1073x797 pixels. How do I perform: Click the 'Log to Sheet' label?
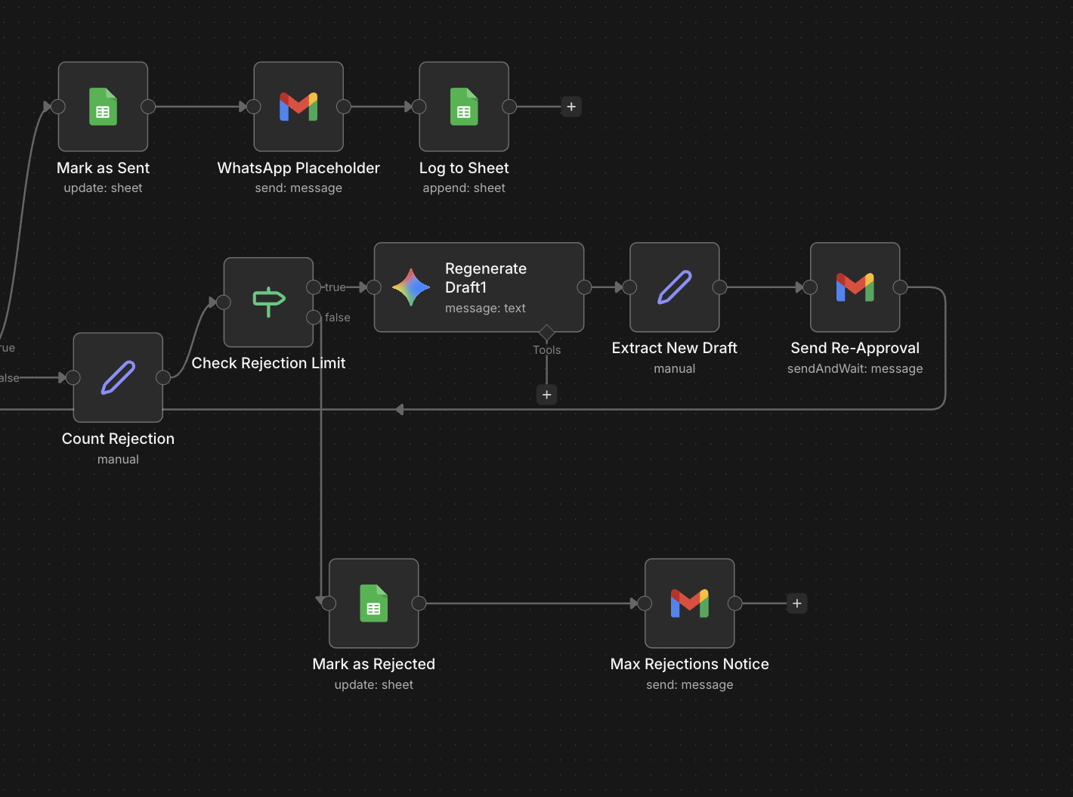(x=464, y=168)
